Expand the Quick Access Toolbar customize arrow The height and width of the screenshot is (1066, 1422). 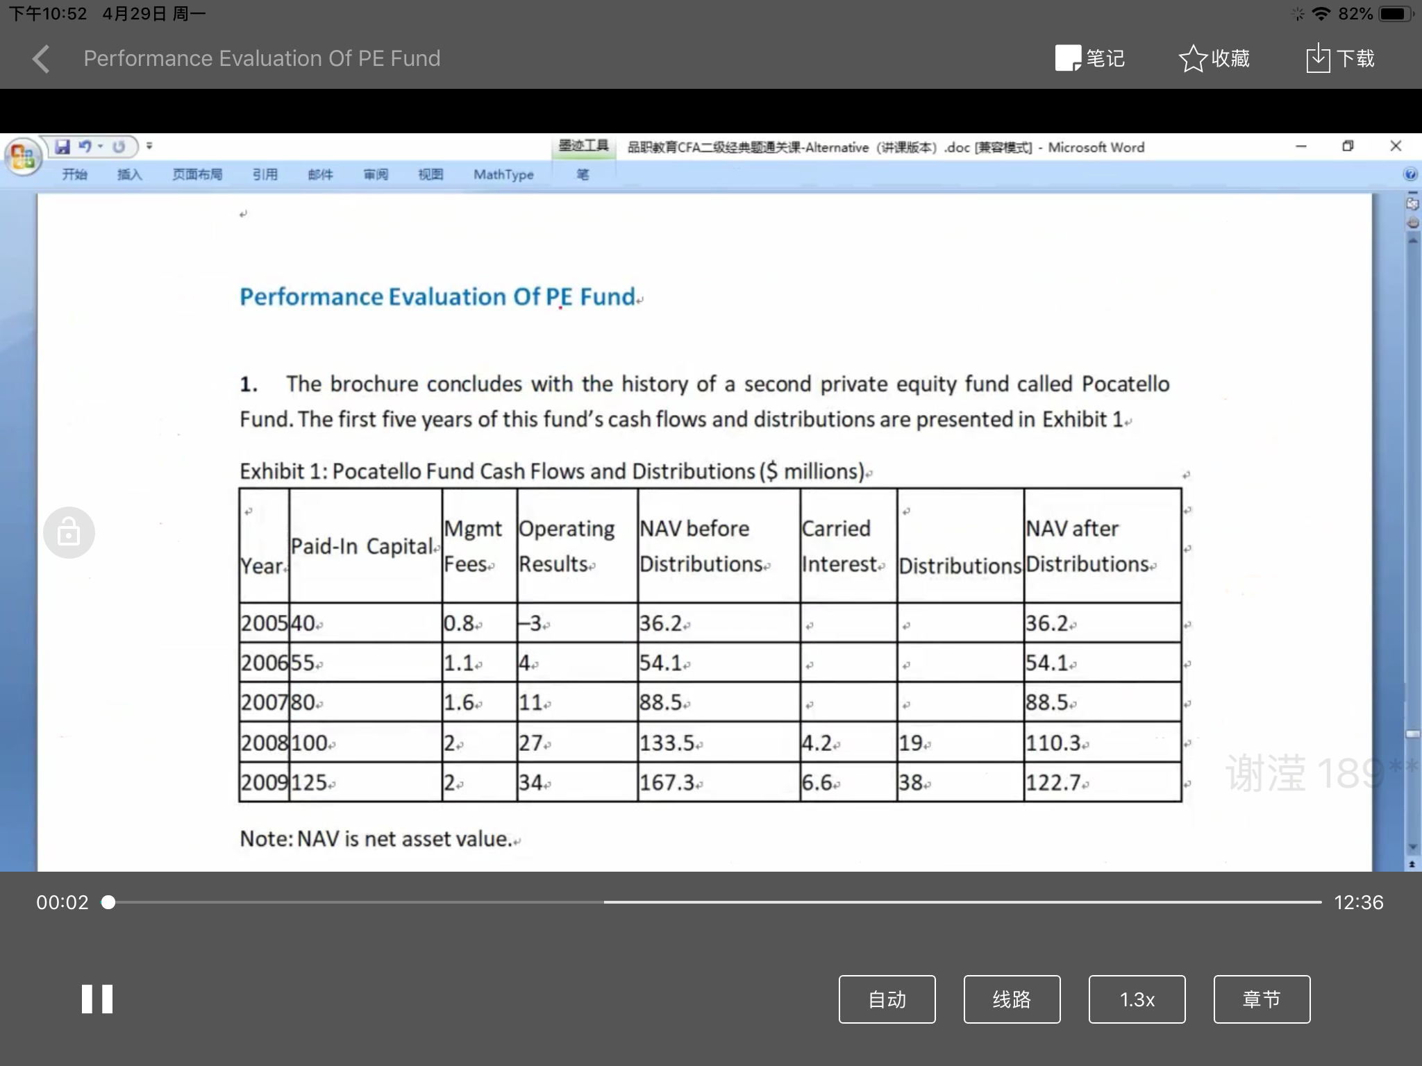pos(149,146)
